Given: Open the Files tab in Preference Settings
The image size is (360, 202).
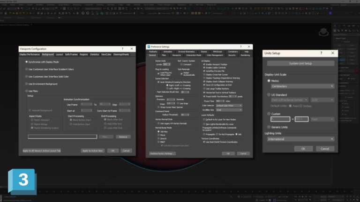Looking at the screenshot, I should click(164, 55).
